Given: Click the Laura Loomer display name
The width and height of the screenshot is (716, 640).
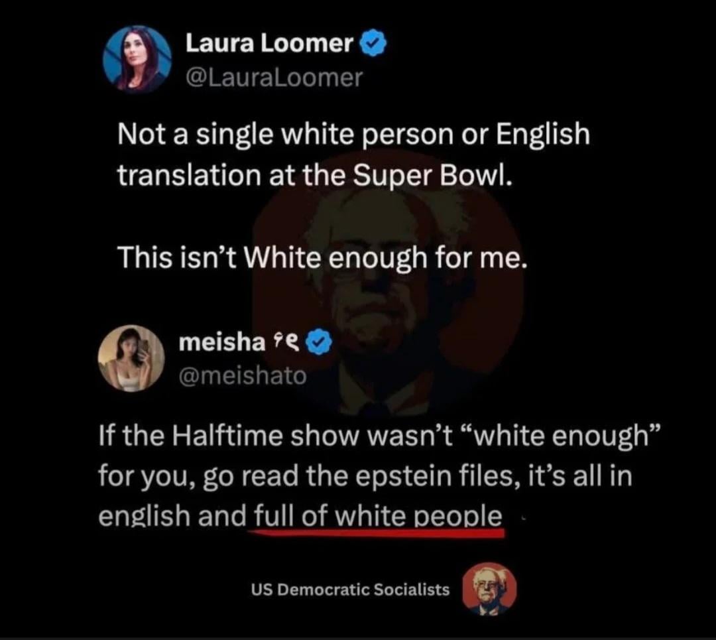Looking at the screenshot, I should click(269, 44).
